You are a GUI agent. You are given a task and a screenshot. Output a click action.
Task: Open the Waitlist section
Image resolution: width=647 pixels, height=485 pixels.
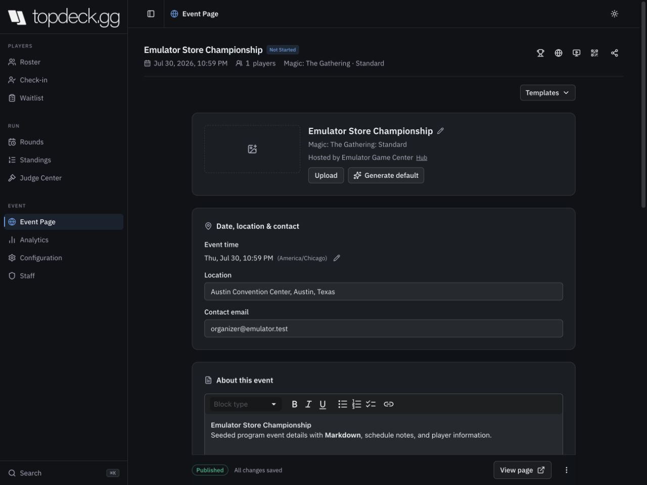(64, 98)
